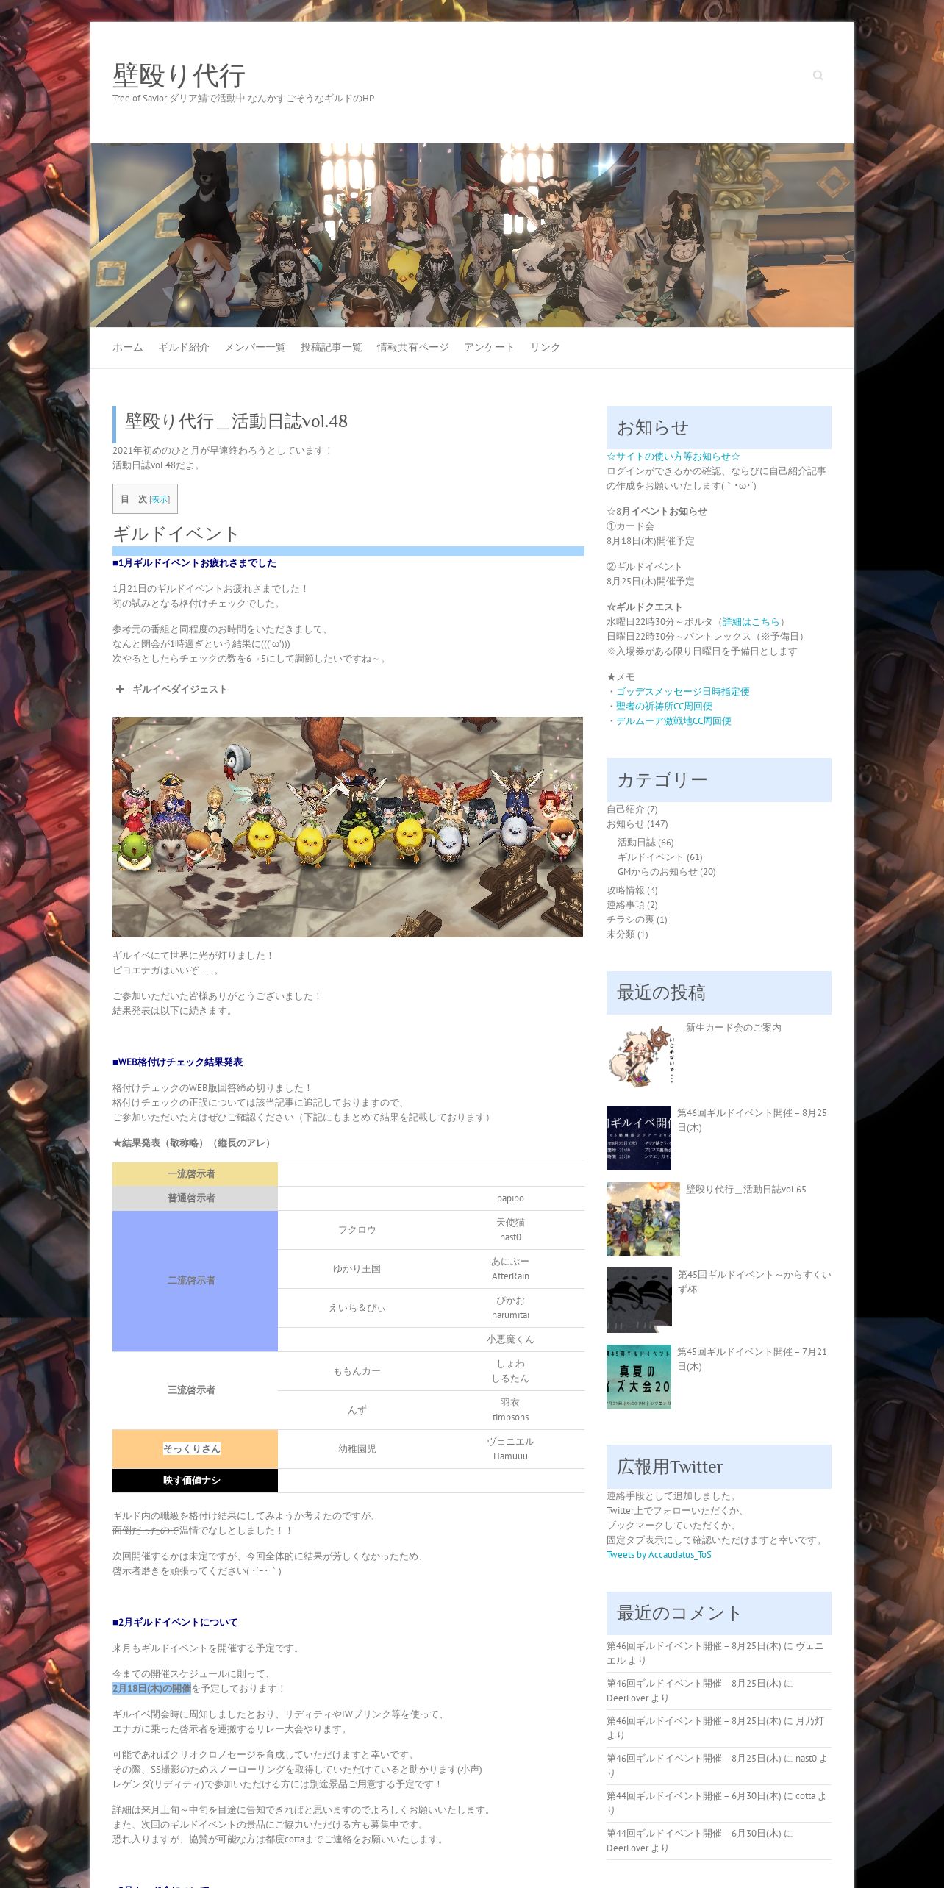The image size is (944, 1888).
Task: Open the 投稿記事一覧 menu item
Action: click(332, 347)
